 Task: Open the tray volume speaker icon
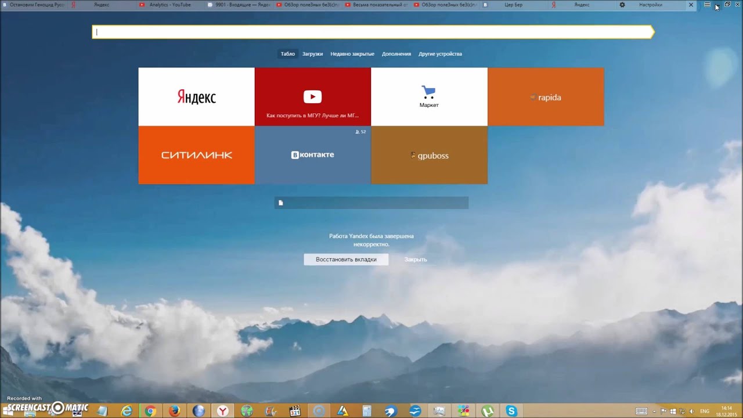(x=692, y=412)
